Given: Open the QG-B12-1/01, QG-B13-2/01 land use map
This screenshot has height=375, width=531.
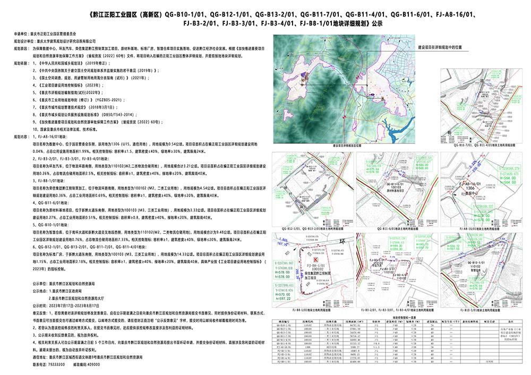Looking at the screenshot, I should (x=313, y=190).
